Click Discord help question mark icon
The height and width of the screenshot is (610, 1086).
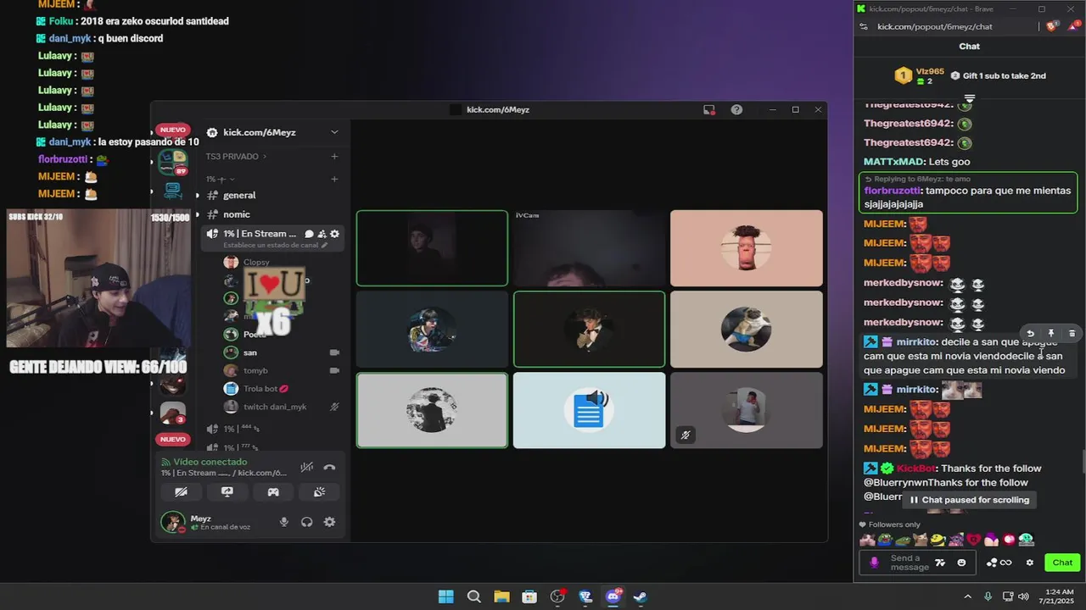click(736, 109)
